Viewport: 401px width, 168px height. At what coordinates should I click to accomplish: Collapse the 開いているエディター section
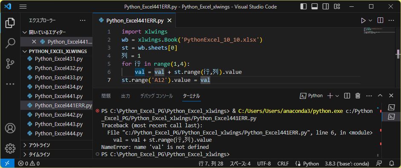[x=57, y=32]
